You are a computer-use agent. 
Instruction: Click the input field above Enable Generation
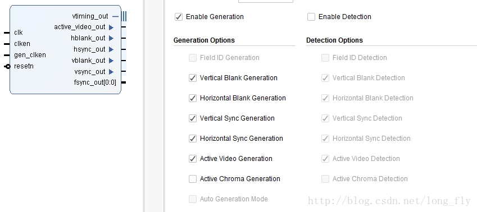(266, 1)
